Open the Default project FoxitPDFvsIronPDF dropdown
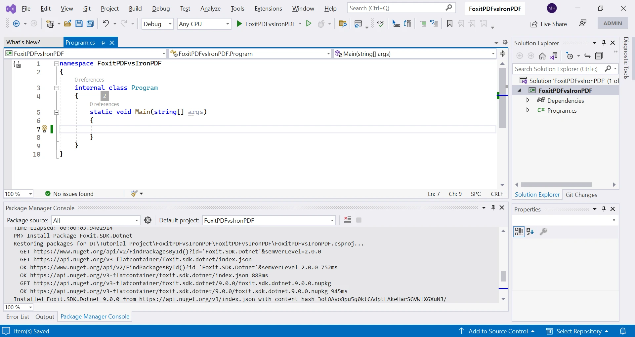 pos(269,220)
